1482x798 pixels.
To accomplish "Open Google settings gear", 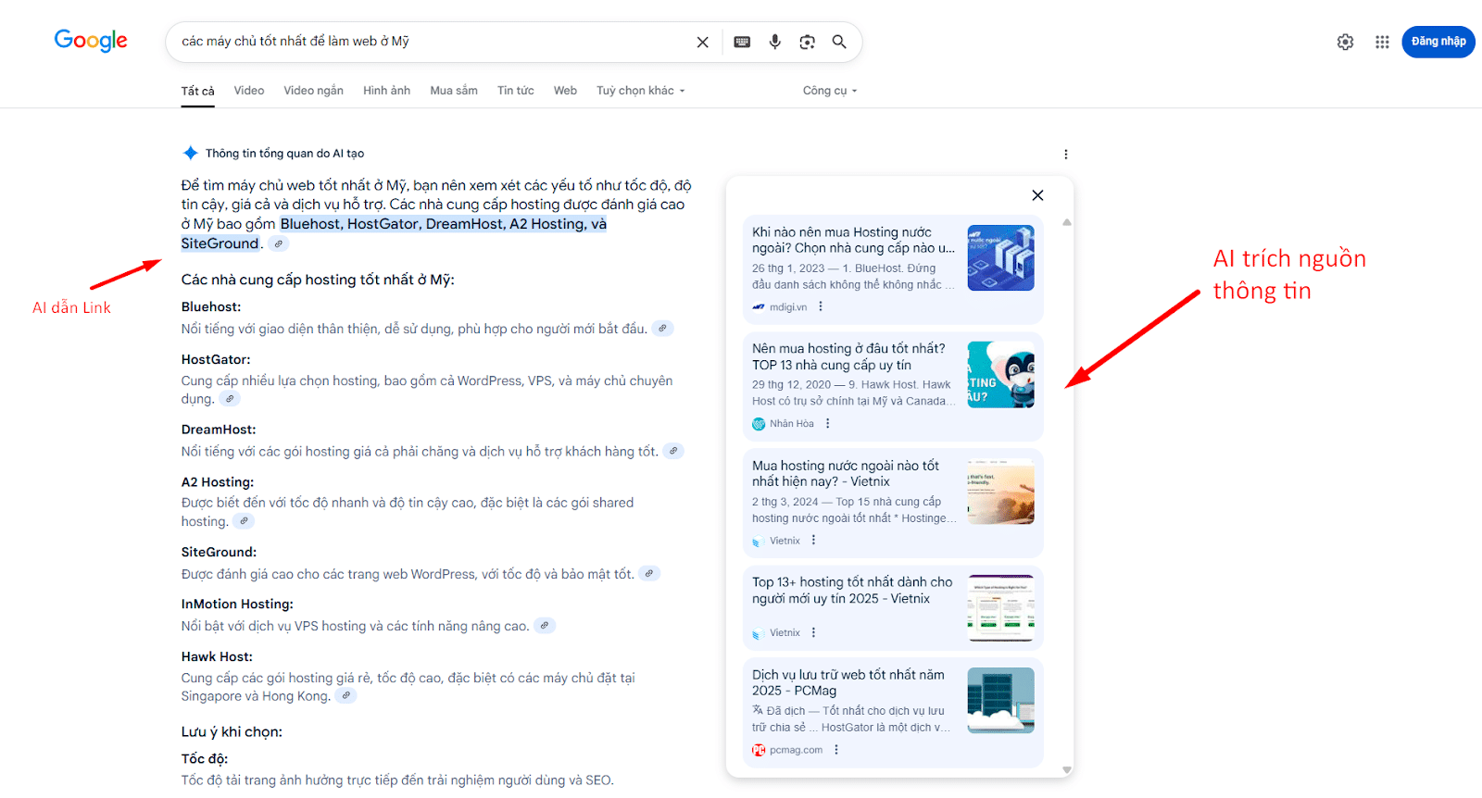I will [1345, 43].
